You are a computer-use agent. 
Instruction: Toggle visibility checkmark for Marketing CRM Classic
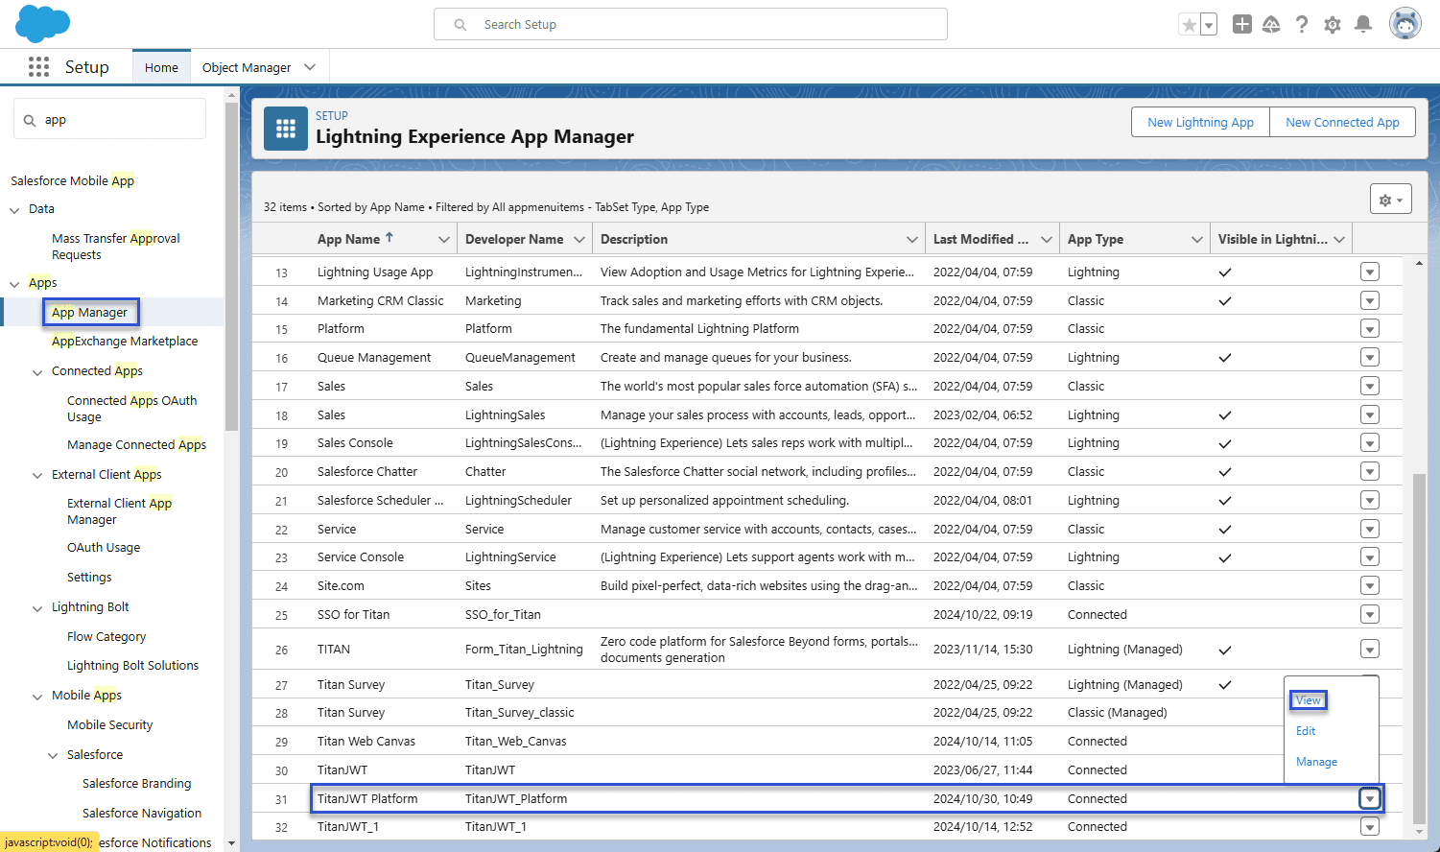point(1224,300)
